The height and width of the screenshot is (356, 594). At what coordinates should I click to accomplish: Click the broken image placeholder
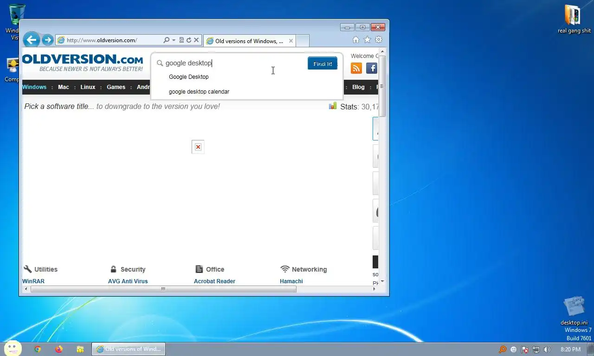click(198, 147)
